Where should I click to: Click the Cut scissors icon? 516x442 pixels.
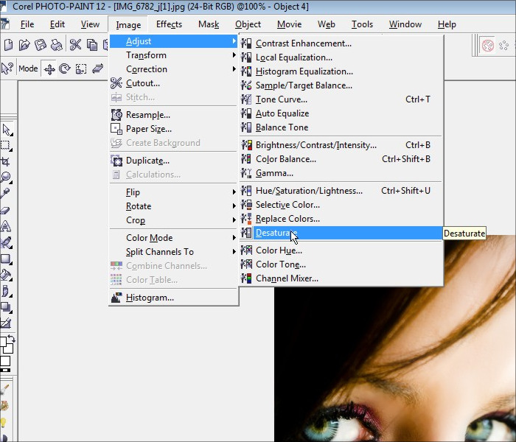(75, 45)
